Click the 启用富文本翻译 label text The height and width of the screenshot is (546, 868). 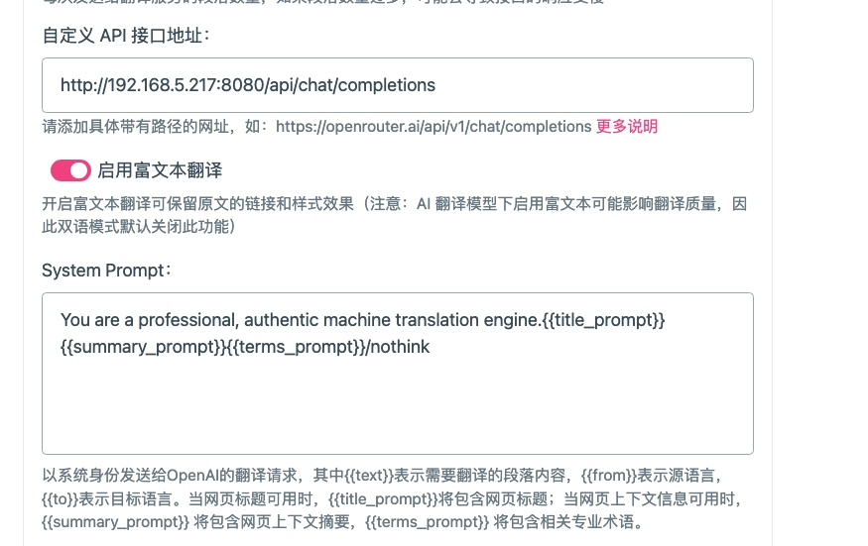[160, 170]
